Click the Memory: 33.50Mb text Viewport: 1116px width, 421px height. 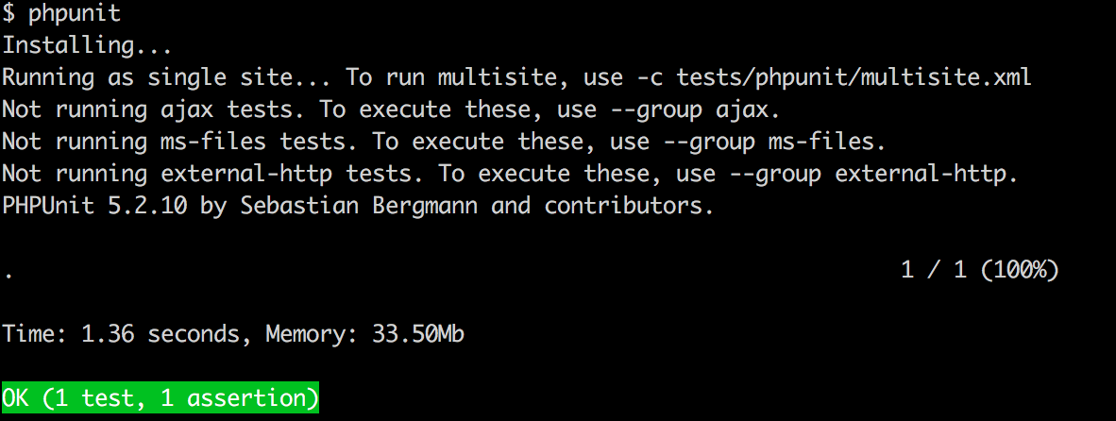point(365,334)
